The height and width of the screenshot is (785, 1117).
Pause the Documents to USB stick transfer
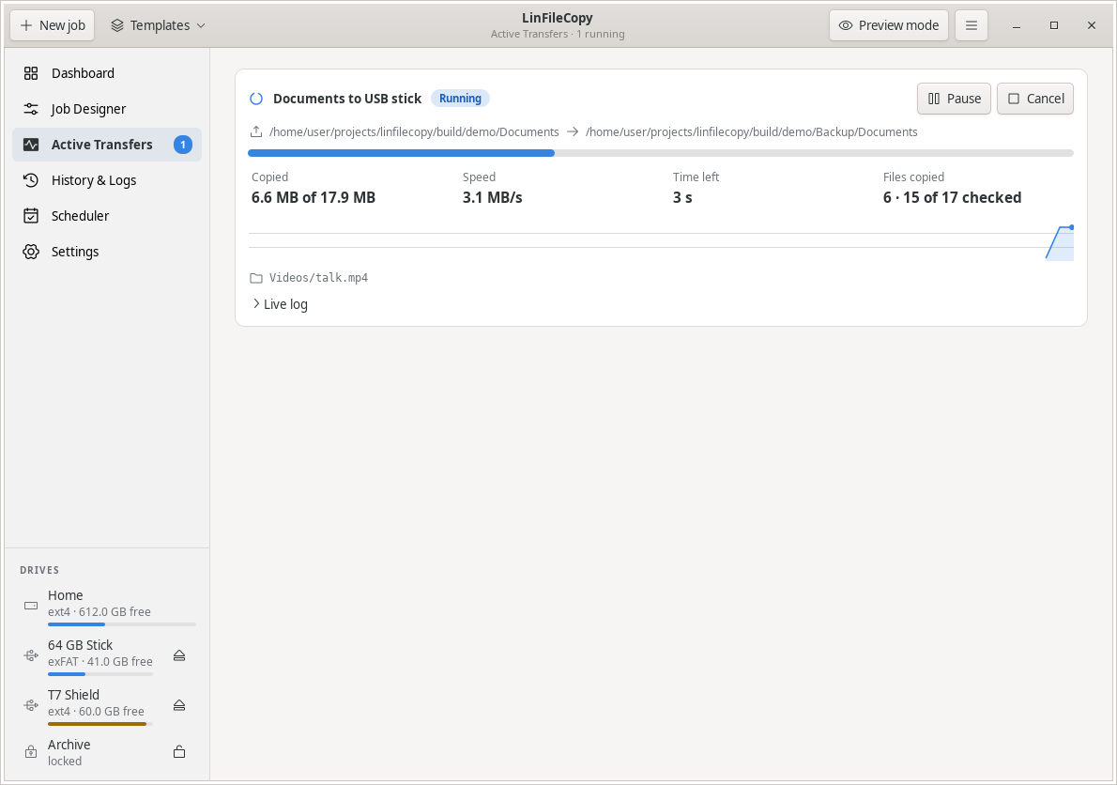(x=954, y=99)
